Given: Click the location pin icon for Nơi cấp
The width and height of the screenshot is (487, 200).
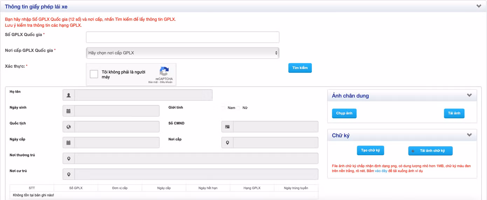Looking at the screenshot, I should pyautogui.click(x=227, y=143).
